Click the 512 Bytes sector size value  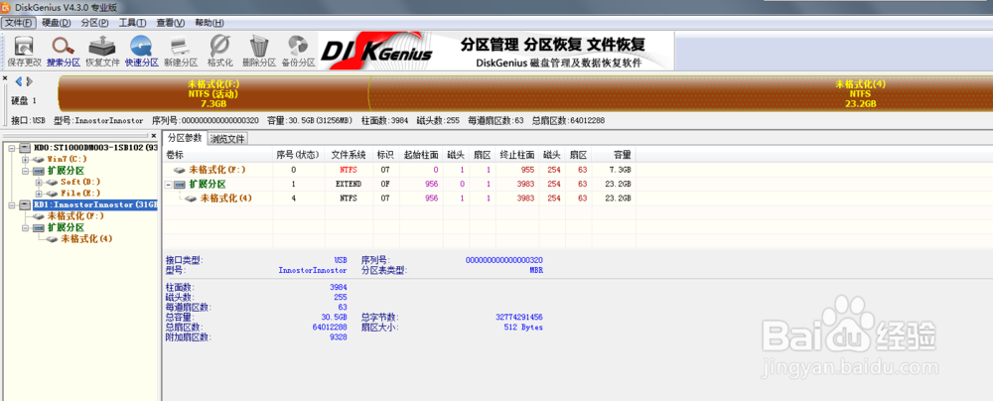[x=522, y=328]
